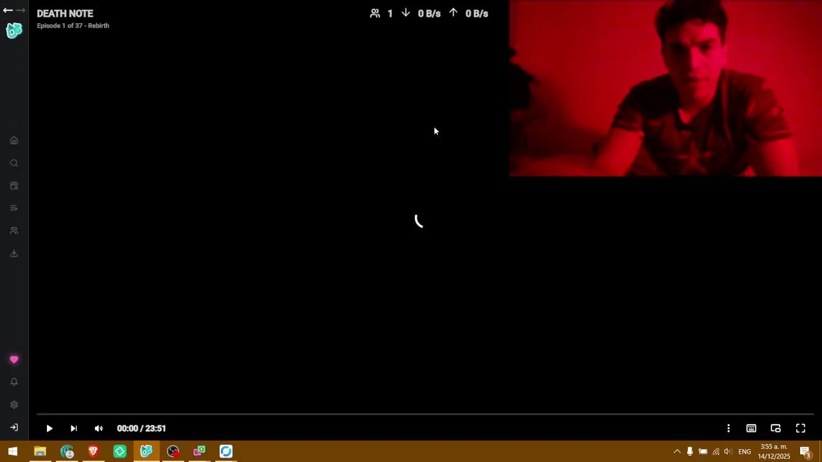Click 'Episode 1 of 37 - Rebirth' subtitle

(73, 26)
